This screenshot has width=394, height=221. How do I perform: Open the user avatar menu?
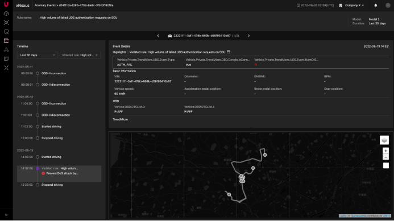click(x=388, y=5)
